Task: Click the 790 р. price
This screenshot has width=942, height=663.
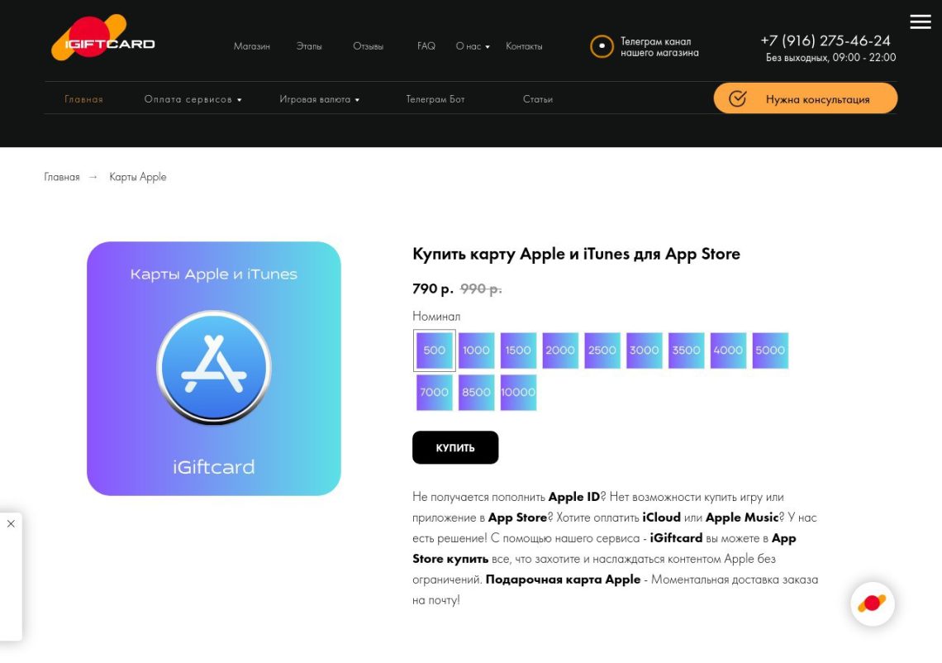Action: click(x=432, y=289)
